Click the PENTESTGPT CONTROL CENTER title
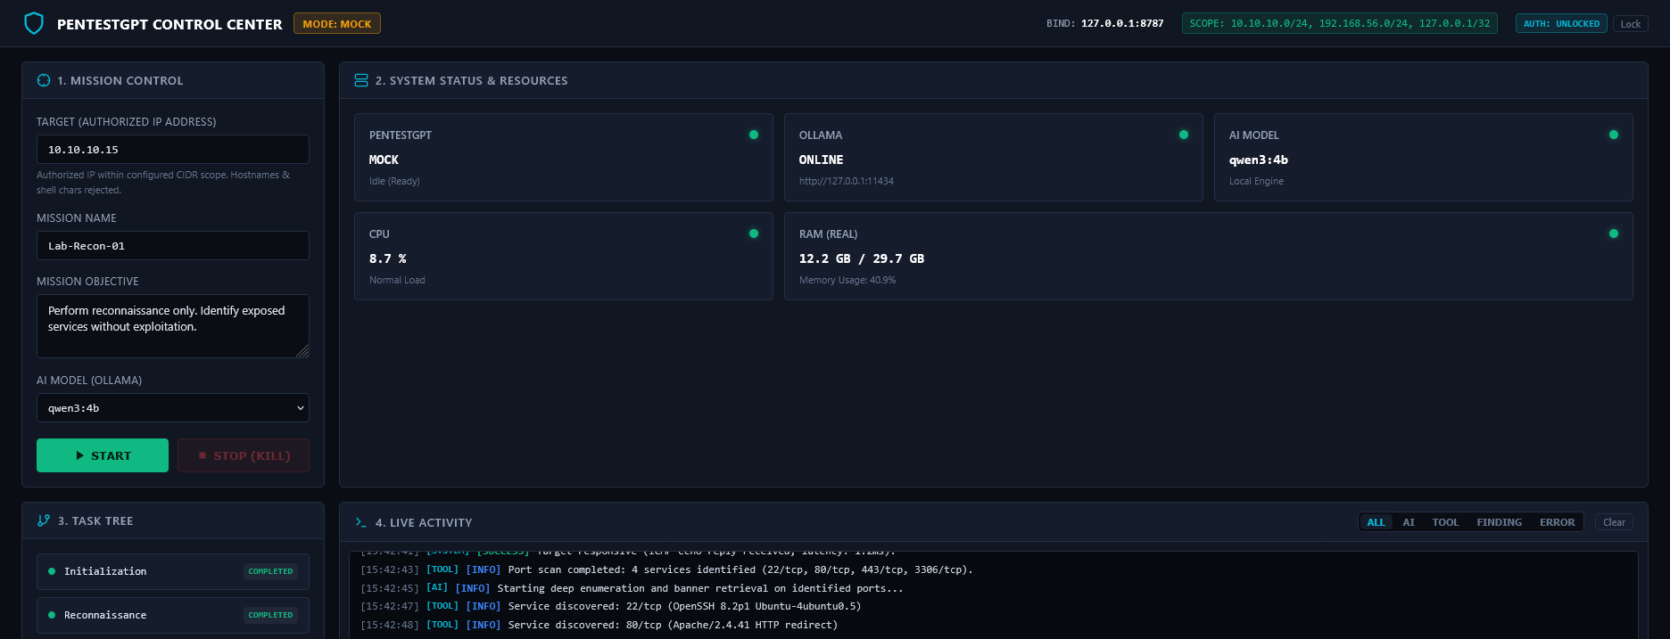This screenshot has height=639, width=1670. pos(169,24)
